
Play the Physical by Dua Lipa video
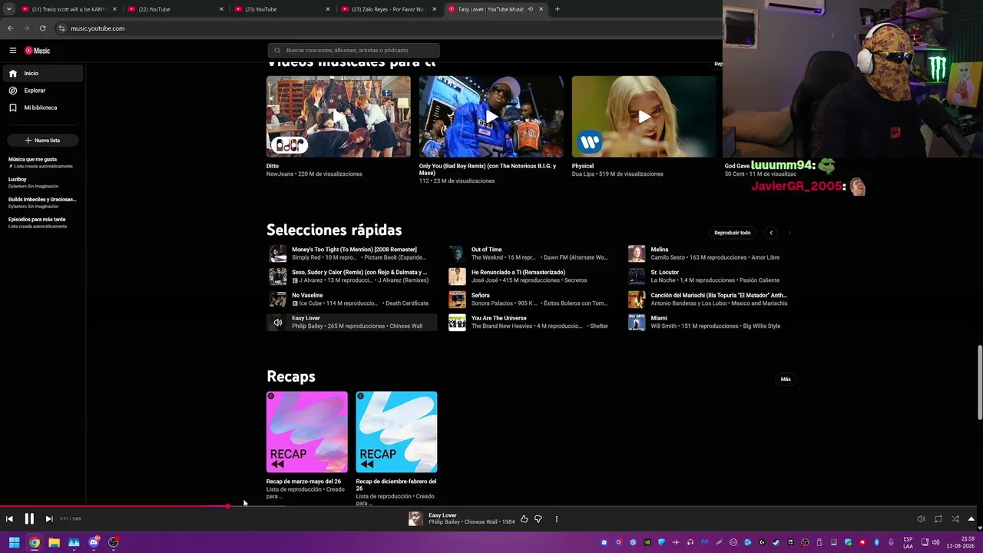click(x=644, y=116)
